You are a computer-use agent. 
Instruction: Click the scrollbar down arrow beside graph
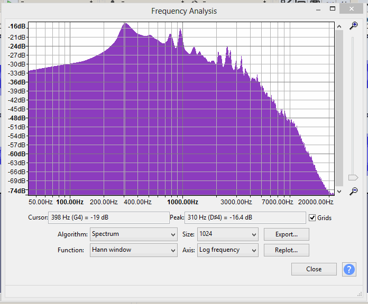pyautogui.click(x=339, y=192)
